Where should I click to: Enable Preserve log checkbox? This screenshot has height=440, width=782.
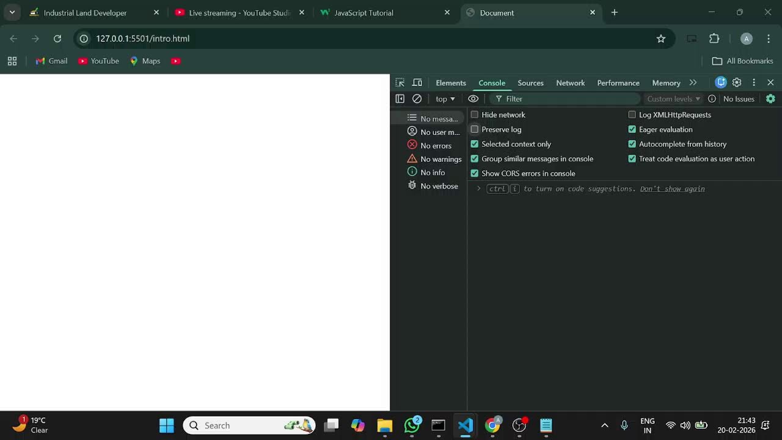(475, 129)
